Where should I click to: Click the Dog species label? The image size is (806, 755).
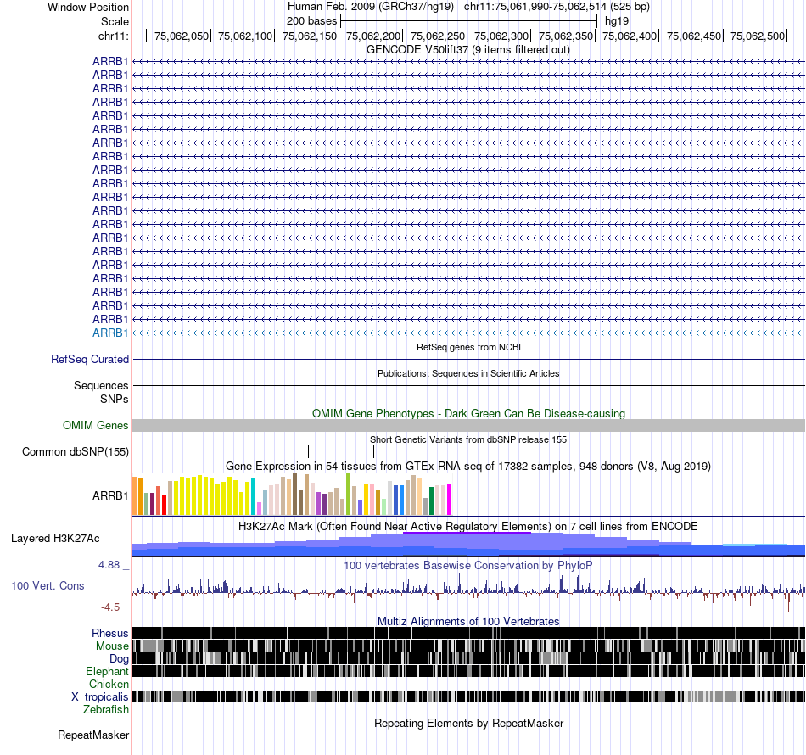[119, 659]
